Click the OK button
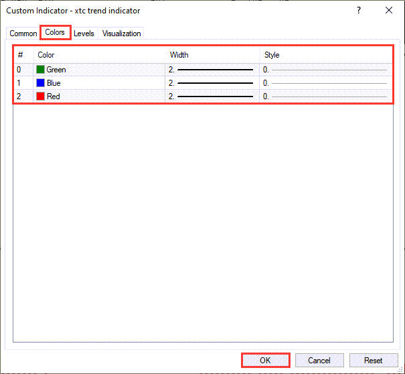The width and height of the screenshot is (405, 374). (265, 361)
